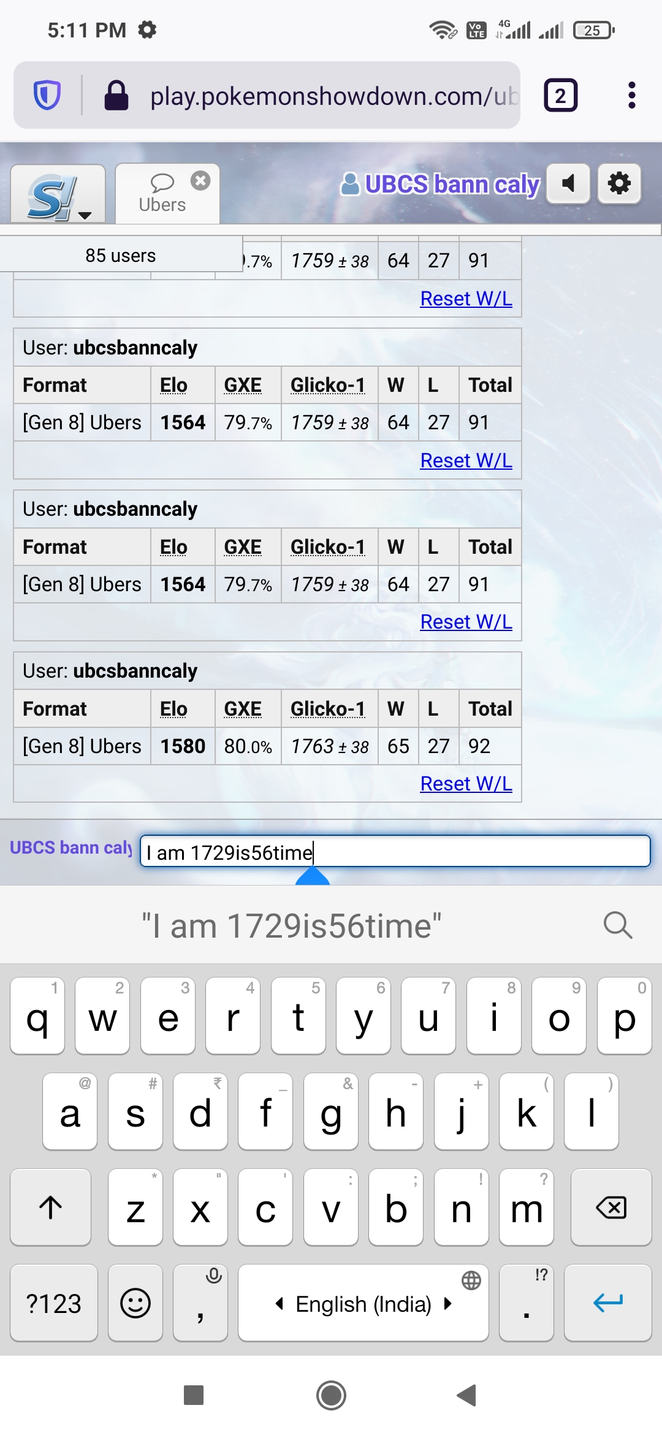Tap the cursor handle under chat input
662x1435 pixels.
(x=313, y=875)
